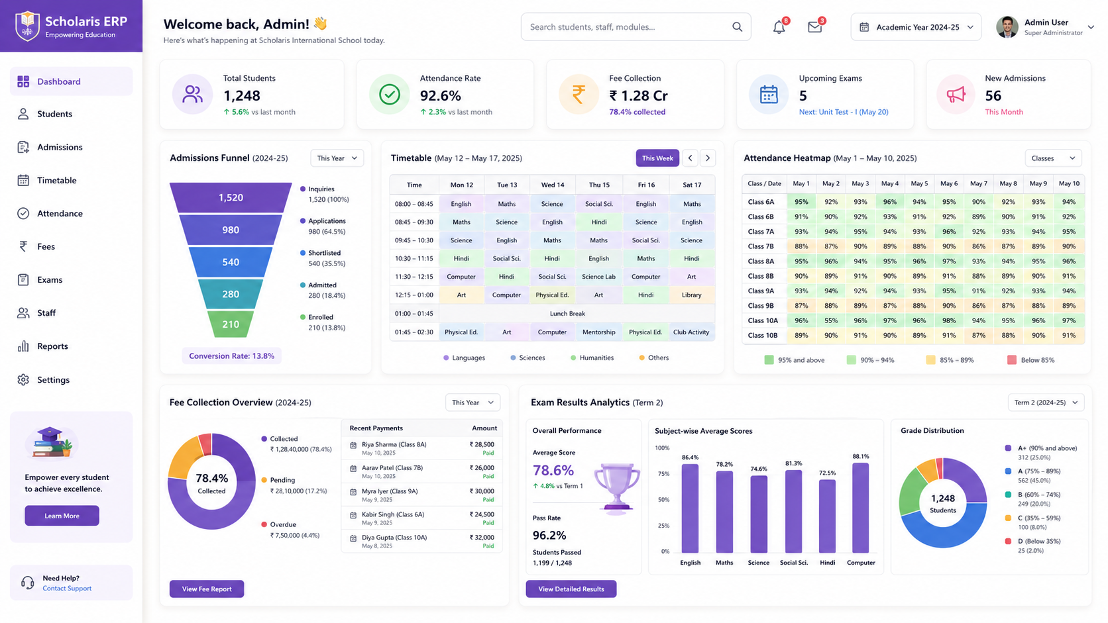The image size is (1108, 623).
Task: Click the 78.4% collected text
Action: click(637, 112)
